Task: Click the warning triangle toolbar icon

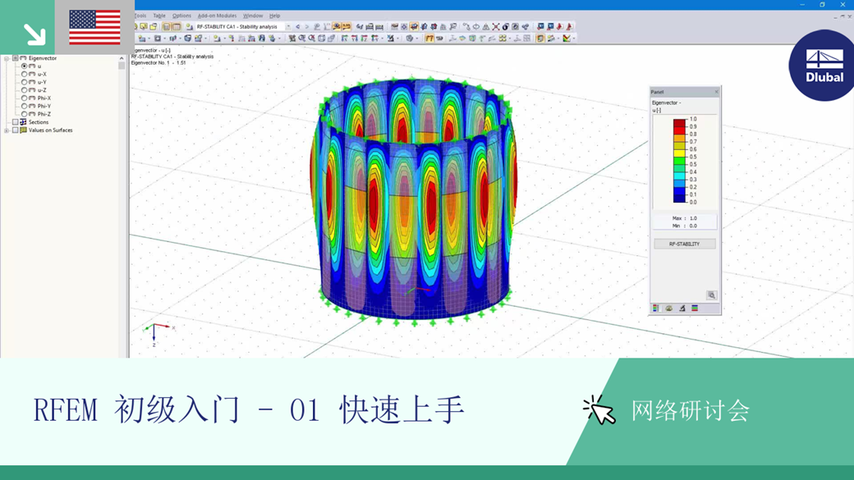Action: [486, 26]
